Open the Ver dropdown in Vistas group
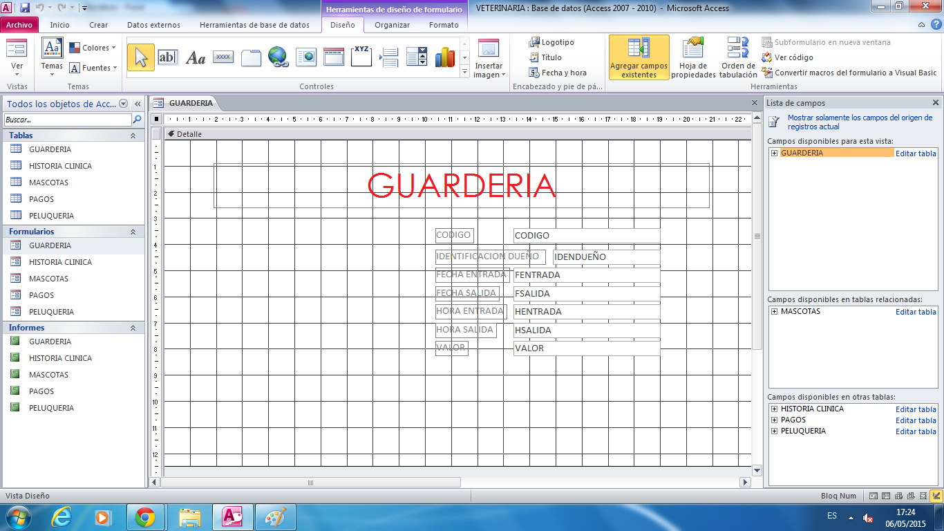944x531 pixels. [17, 58]
